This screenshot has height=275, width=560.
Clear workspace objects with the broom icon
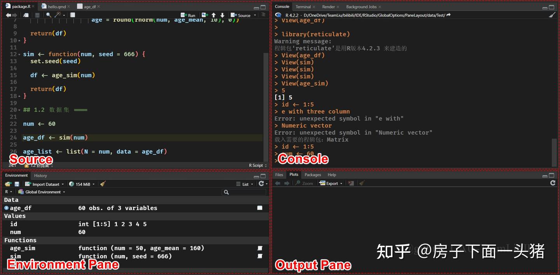click(102, 184)
